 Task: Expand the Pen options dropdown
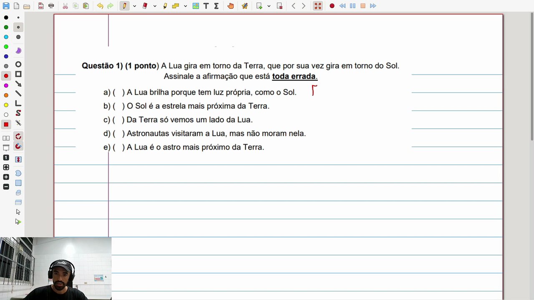pos(134,6)
